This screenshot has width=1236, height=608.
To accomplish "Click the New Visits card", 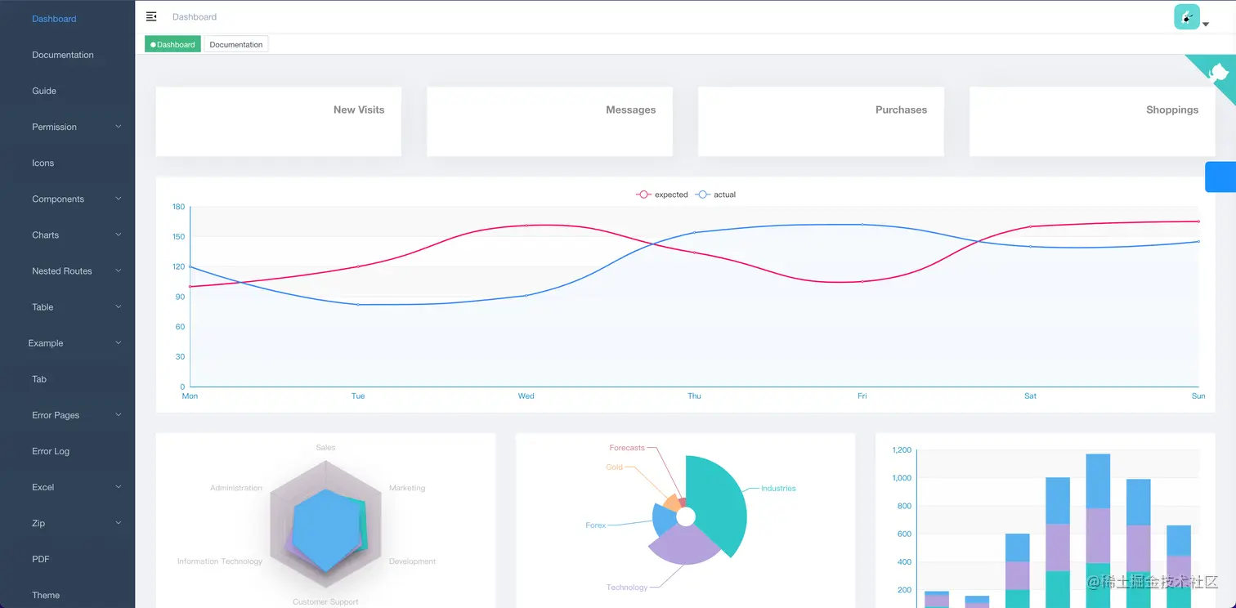I will pos(278,121).
